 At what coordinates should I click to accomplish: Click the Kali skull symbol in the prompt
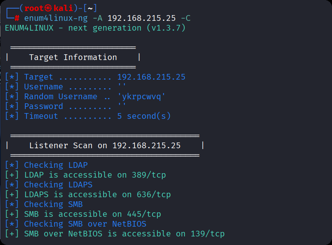[x=49, y=9]
